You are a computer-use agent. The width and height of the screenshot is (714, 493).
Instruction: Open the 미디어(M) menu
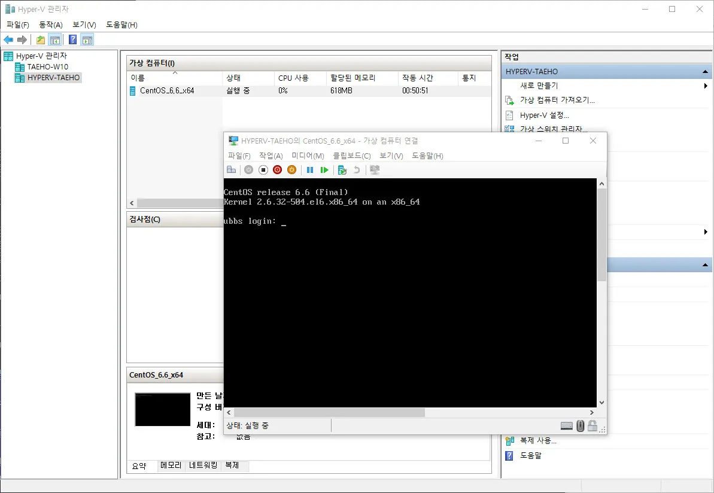pos(307,156)
